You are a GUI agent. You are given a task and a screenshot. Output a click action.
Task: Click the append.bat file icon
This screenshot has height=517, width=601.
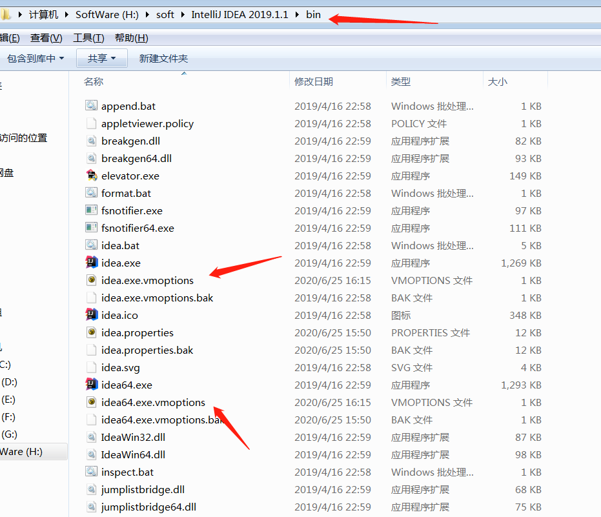pos(91,105)
